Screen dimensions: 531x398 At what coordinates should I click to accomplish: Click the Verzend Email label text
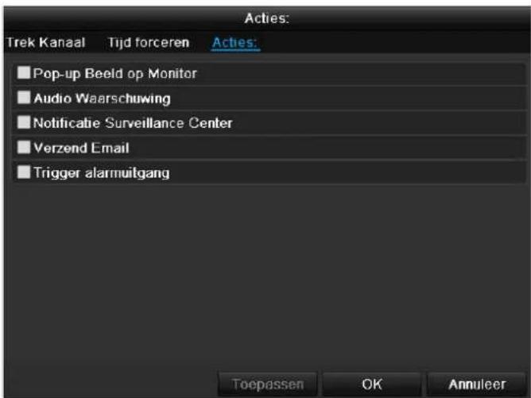pos(81,148)
